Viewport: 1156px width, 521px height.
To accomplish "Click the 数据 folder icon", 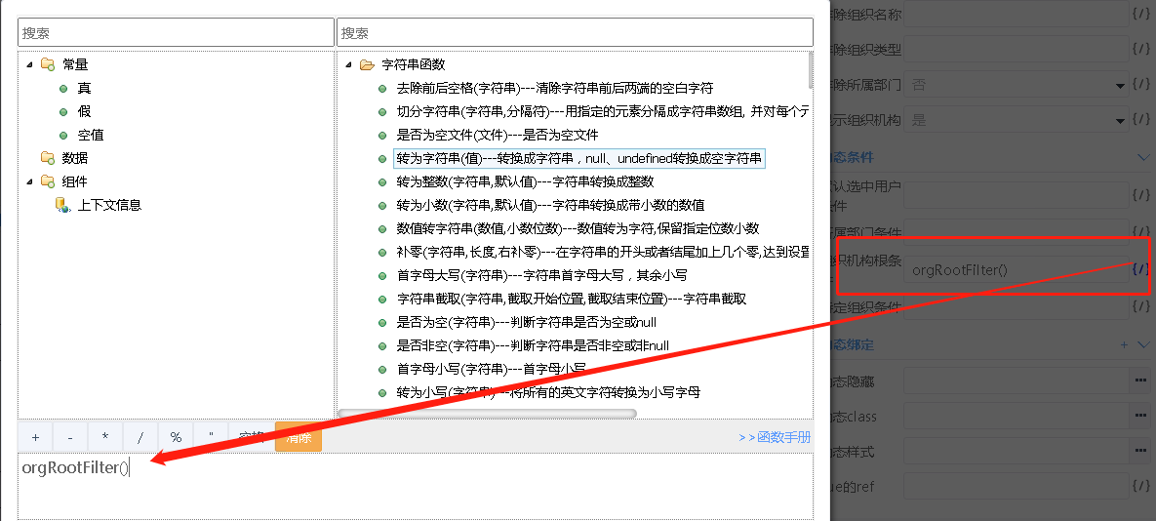I will click(x=48, y=158).
